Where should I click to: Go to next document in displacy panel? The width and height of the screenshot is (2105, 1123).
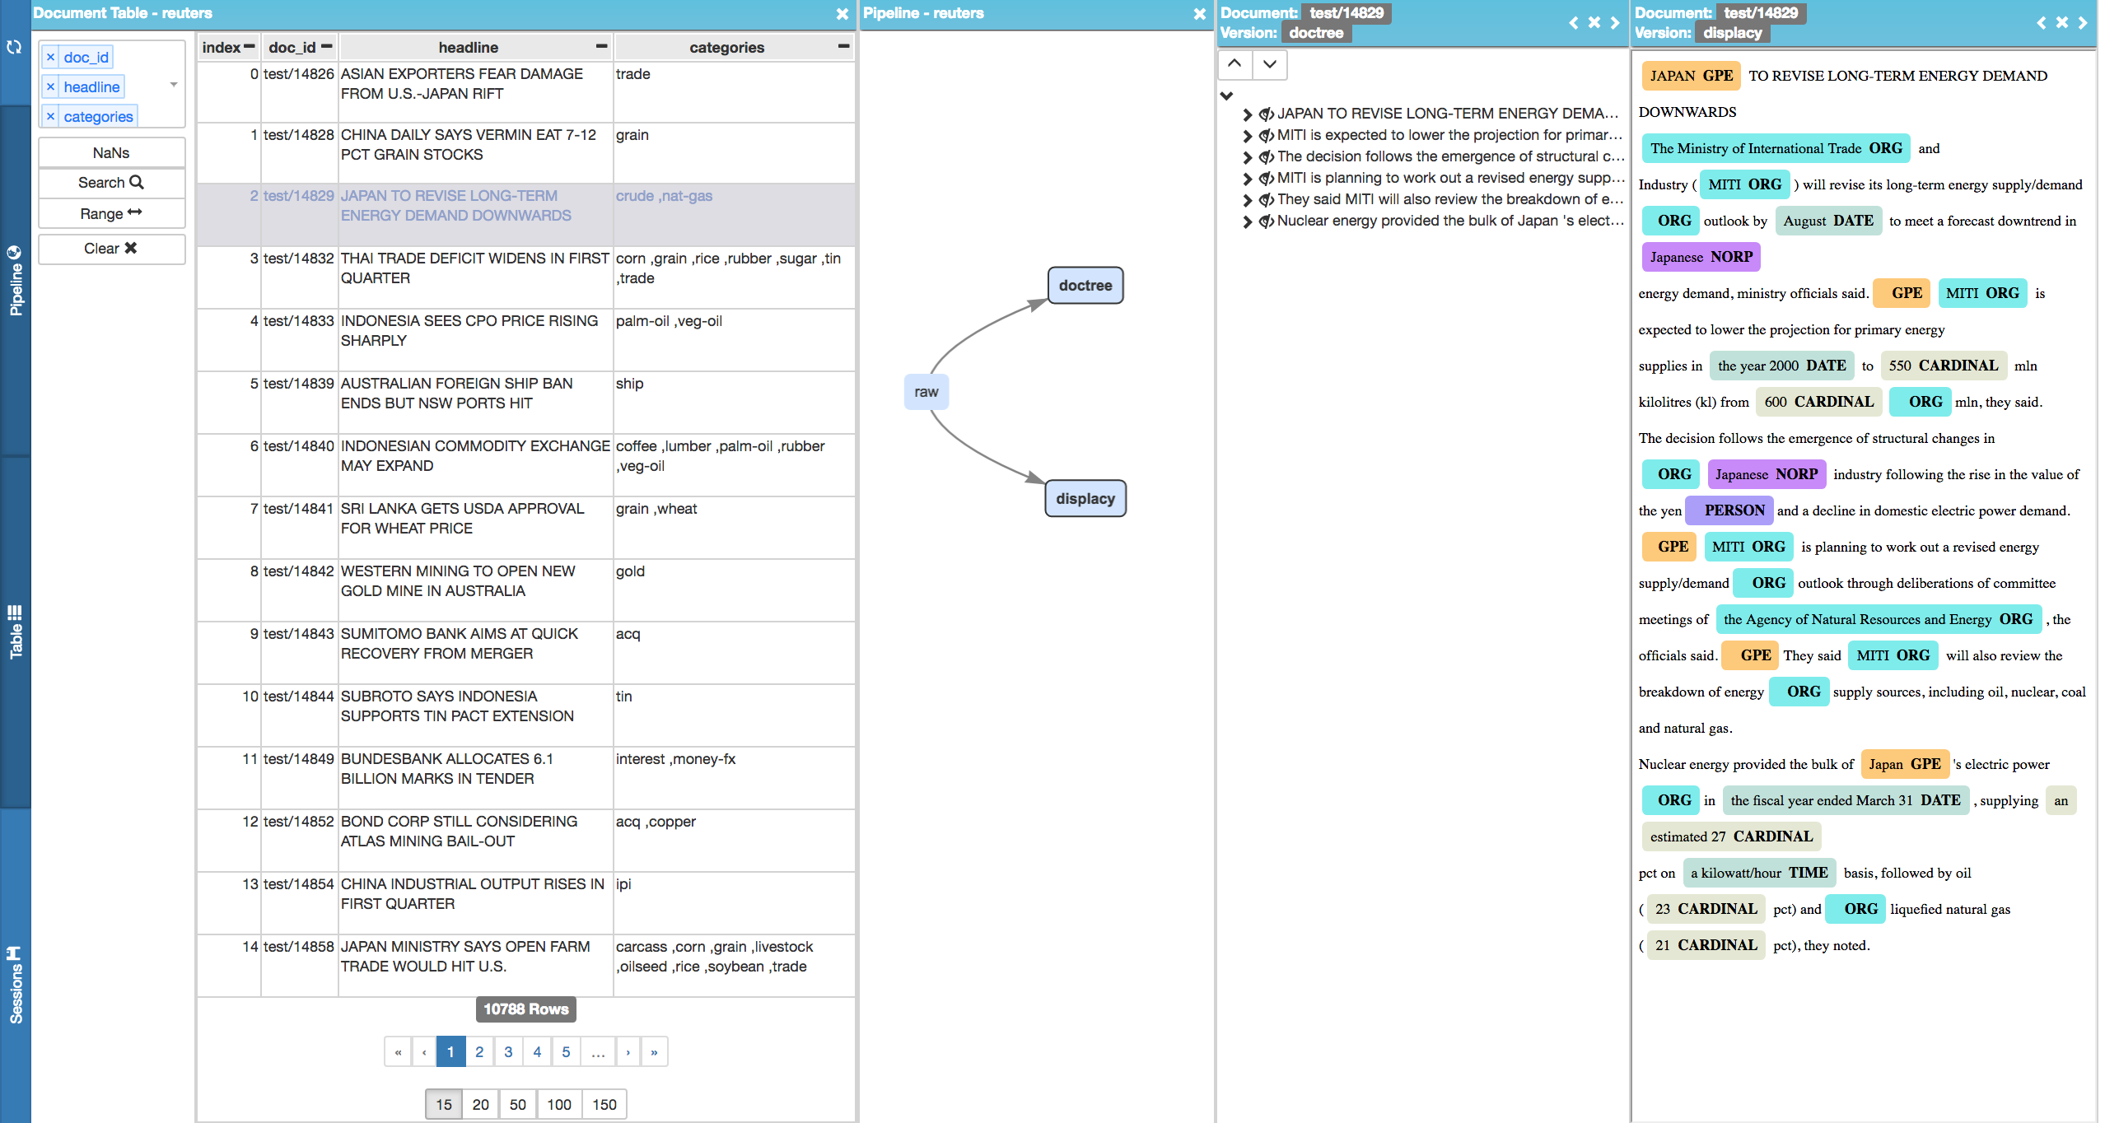pos(2083,23)
